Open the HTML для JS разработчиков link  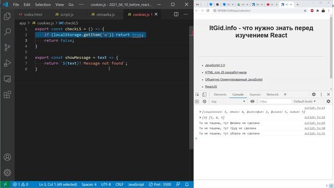point(225,72)
